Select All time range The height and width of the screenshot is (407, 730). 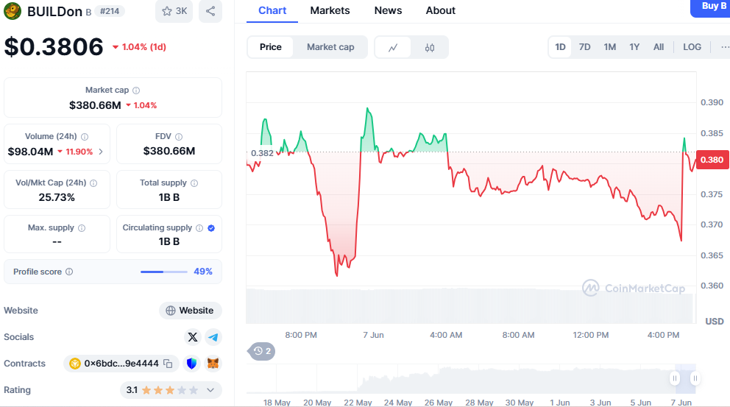tap(659, 47)
